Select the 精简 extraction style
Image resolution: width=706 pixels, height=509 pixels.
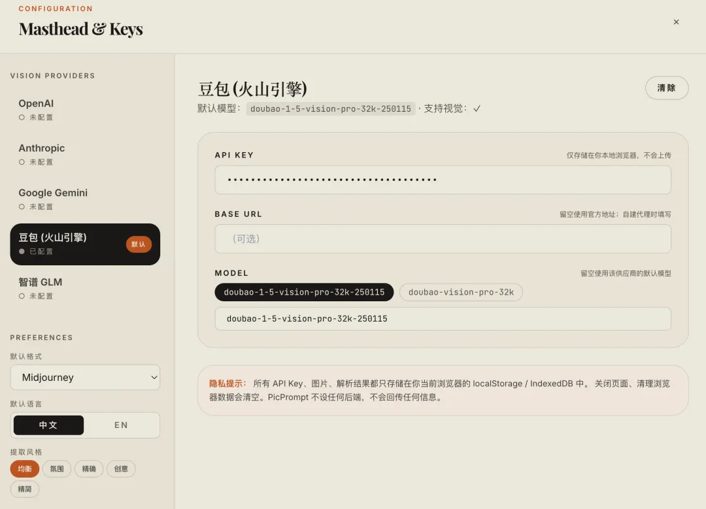(x=25, y=489)
